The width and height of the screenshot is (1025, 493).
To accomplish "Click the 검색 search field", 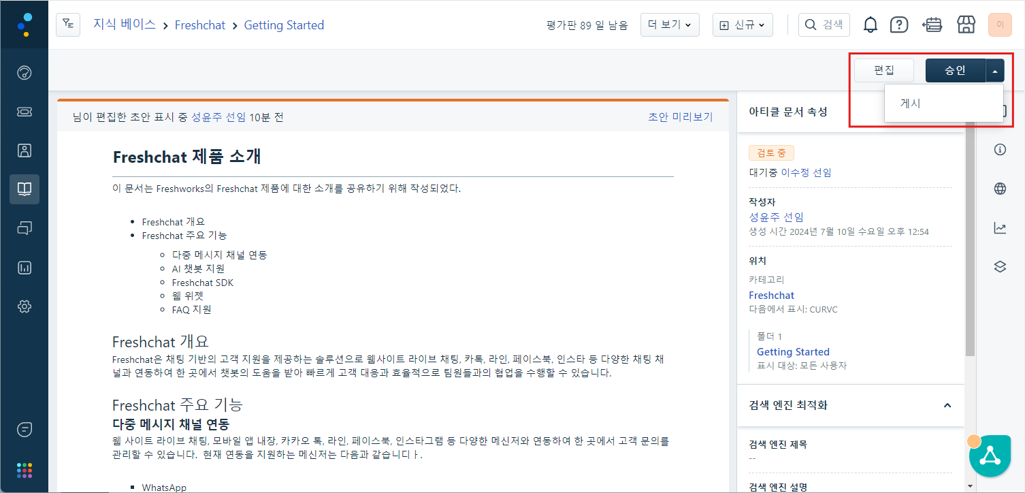I will pyautogui.click(x=824, y=25).
